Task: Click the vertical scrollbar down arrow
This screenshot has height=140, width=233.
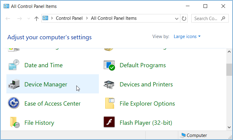Action: (x=230, y=127)
